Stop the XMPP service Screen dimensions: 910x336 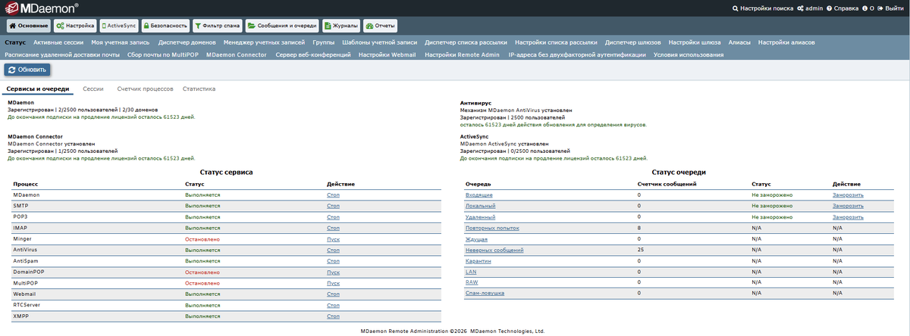pos(333,316)
